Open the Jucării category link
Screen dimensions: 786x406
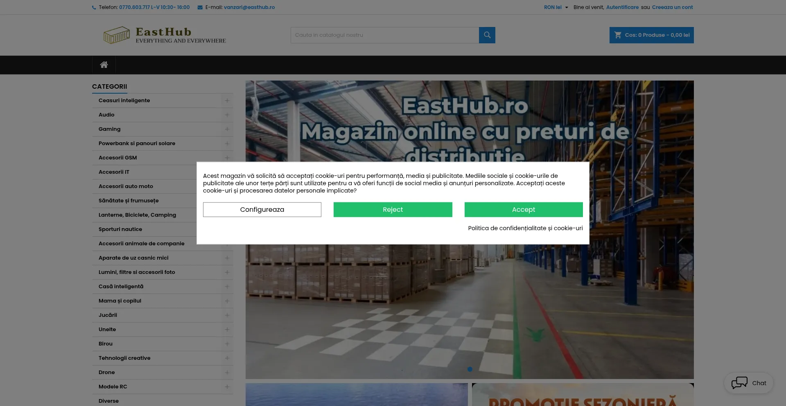click(108, 315)
